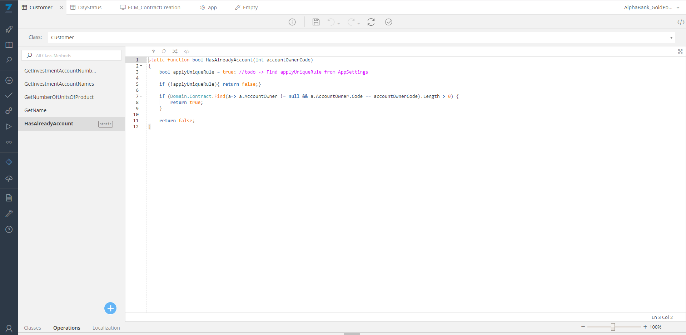Open the info icon in toolbar

coord(292,22)
